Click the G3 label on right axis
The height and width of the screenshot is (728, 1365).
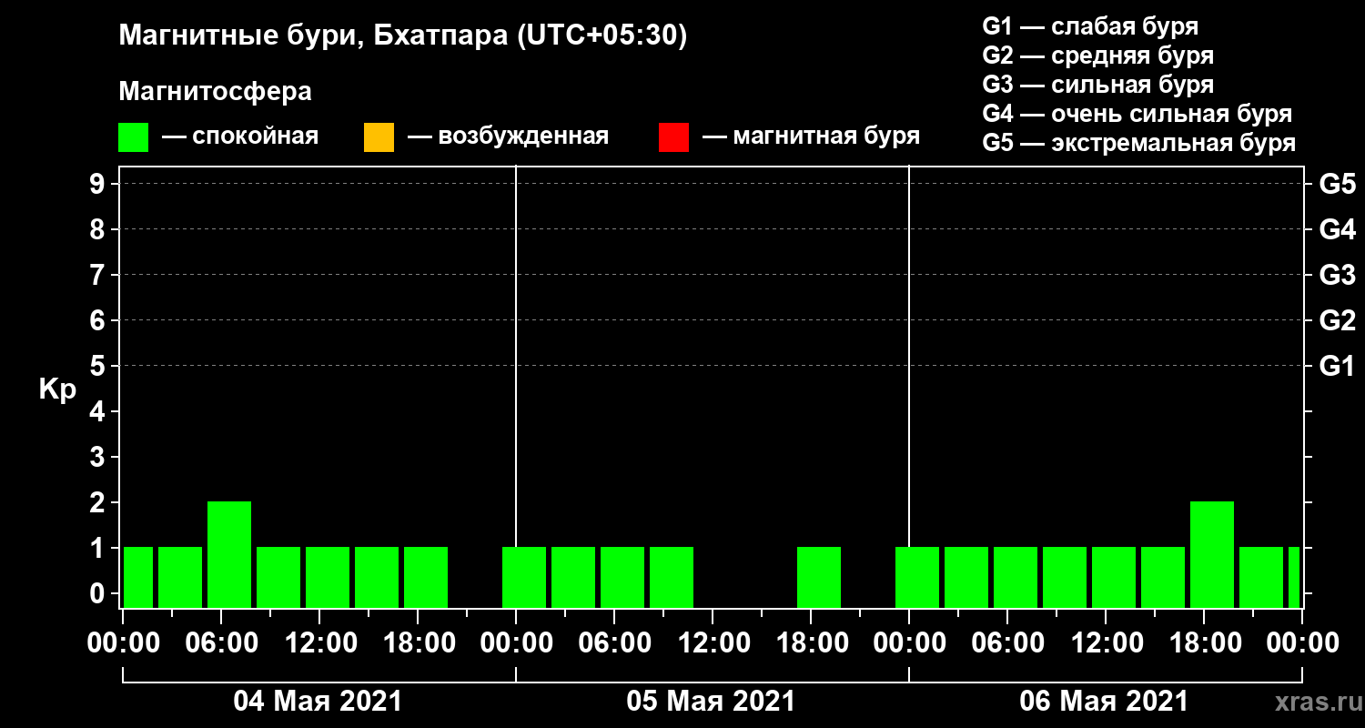(x=1337, y=275)
